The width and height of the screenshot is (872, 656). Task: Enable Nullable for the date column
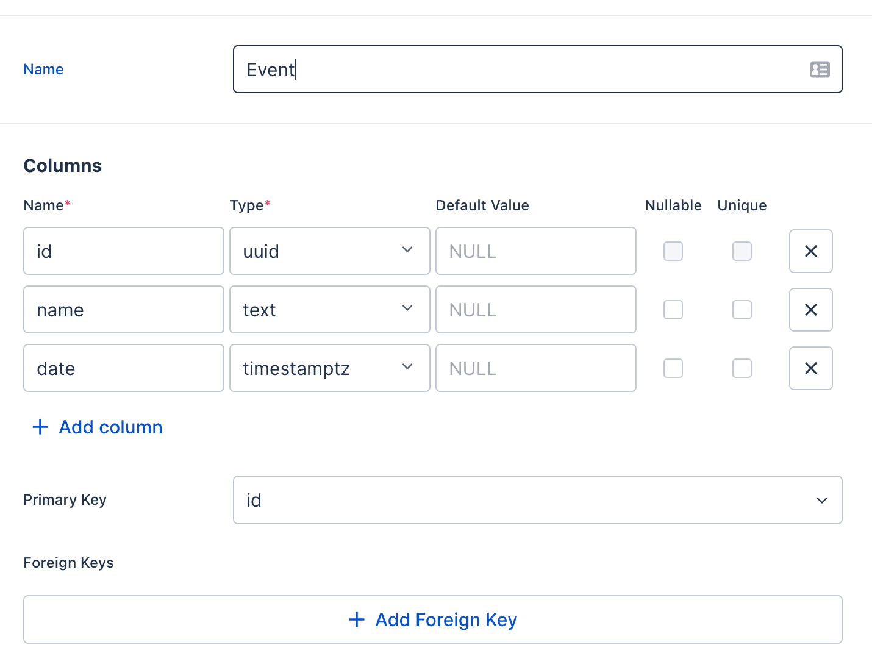[x=673, y=368]
